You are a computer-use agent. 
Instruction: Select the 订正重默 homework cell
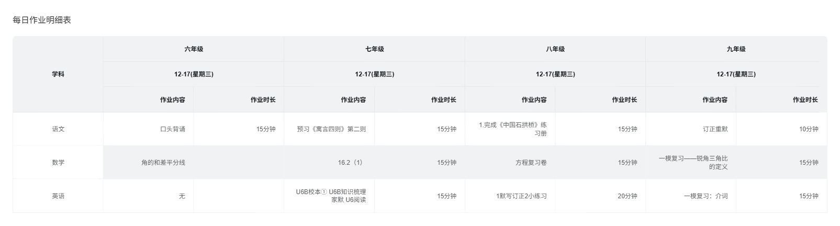click(x=715, y=129)
